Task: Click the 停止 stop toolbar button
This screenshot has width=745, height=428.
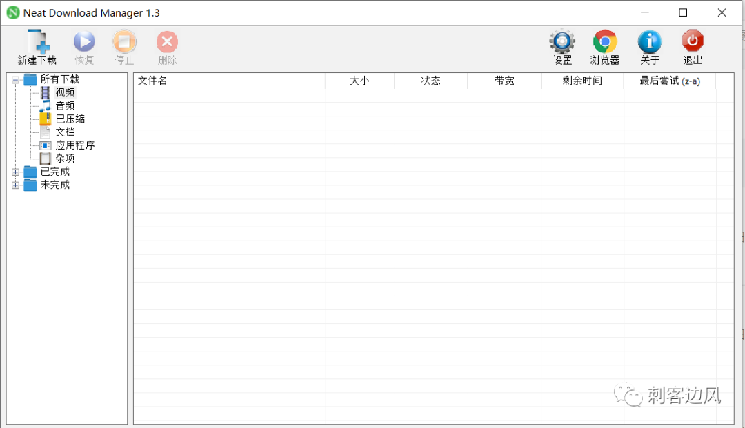Action: 124,47
